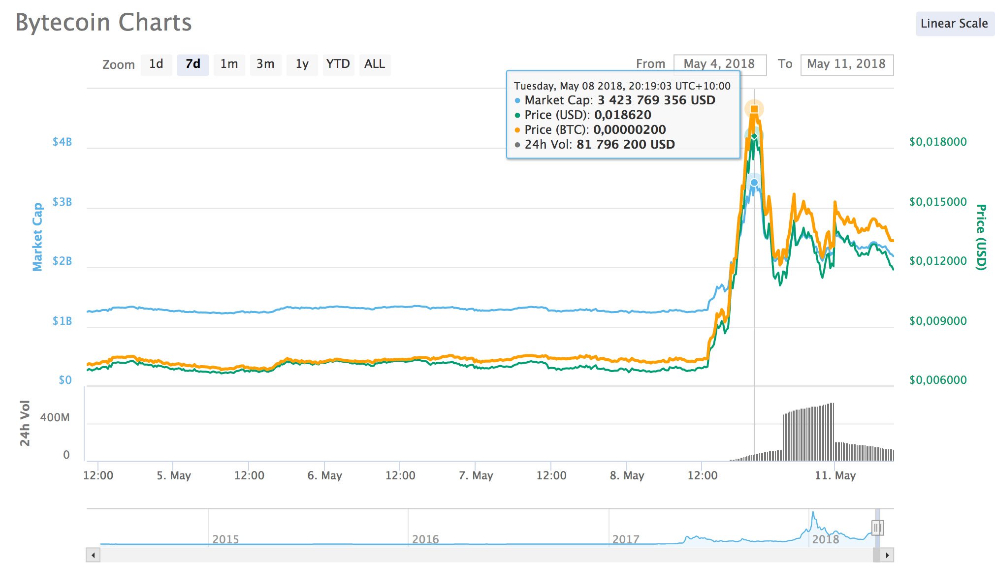Click the 6. May date label

tap(324, 475)
